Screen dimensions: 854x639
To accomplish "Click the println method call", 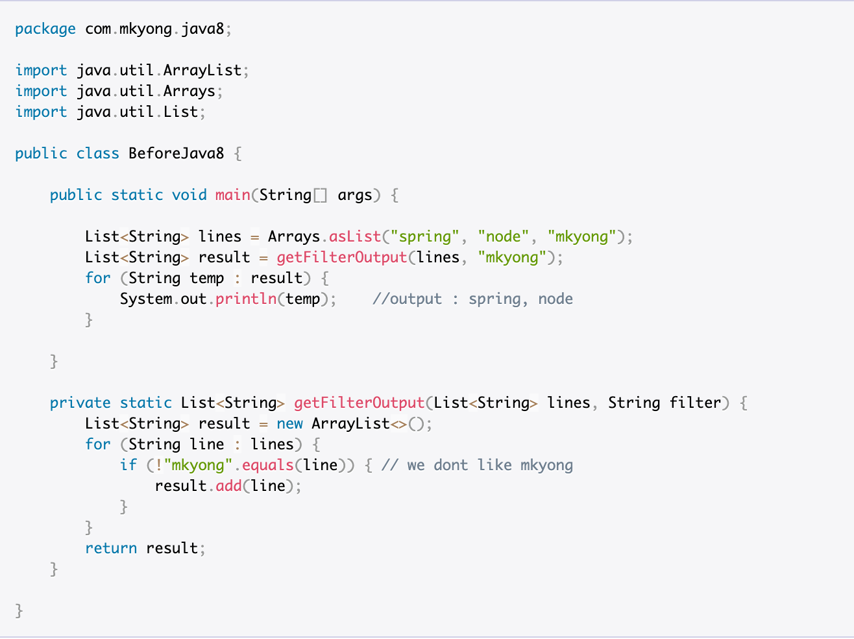I will coord(246,299).
